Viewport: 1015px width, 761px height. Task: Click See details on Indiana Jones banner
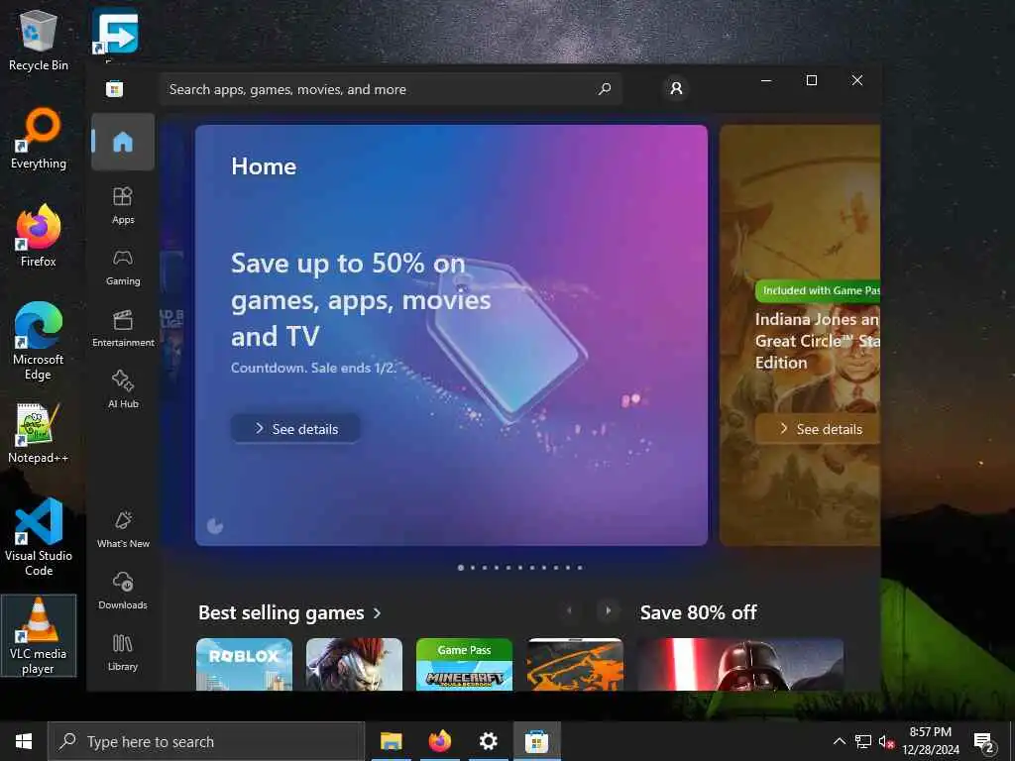click(818, 428)
